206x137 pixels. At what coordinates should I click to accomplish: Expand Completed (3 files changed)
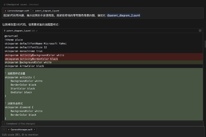[102, 124]
